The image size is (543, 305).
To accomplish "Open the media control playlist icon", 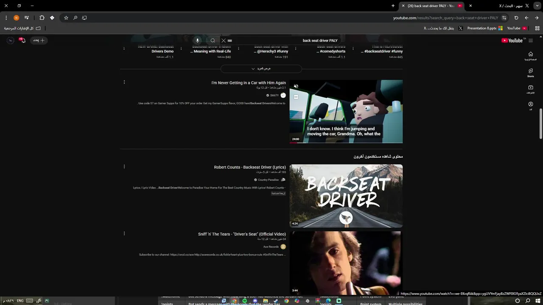I will (x=26, y=18).
